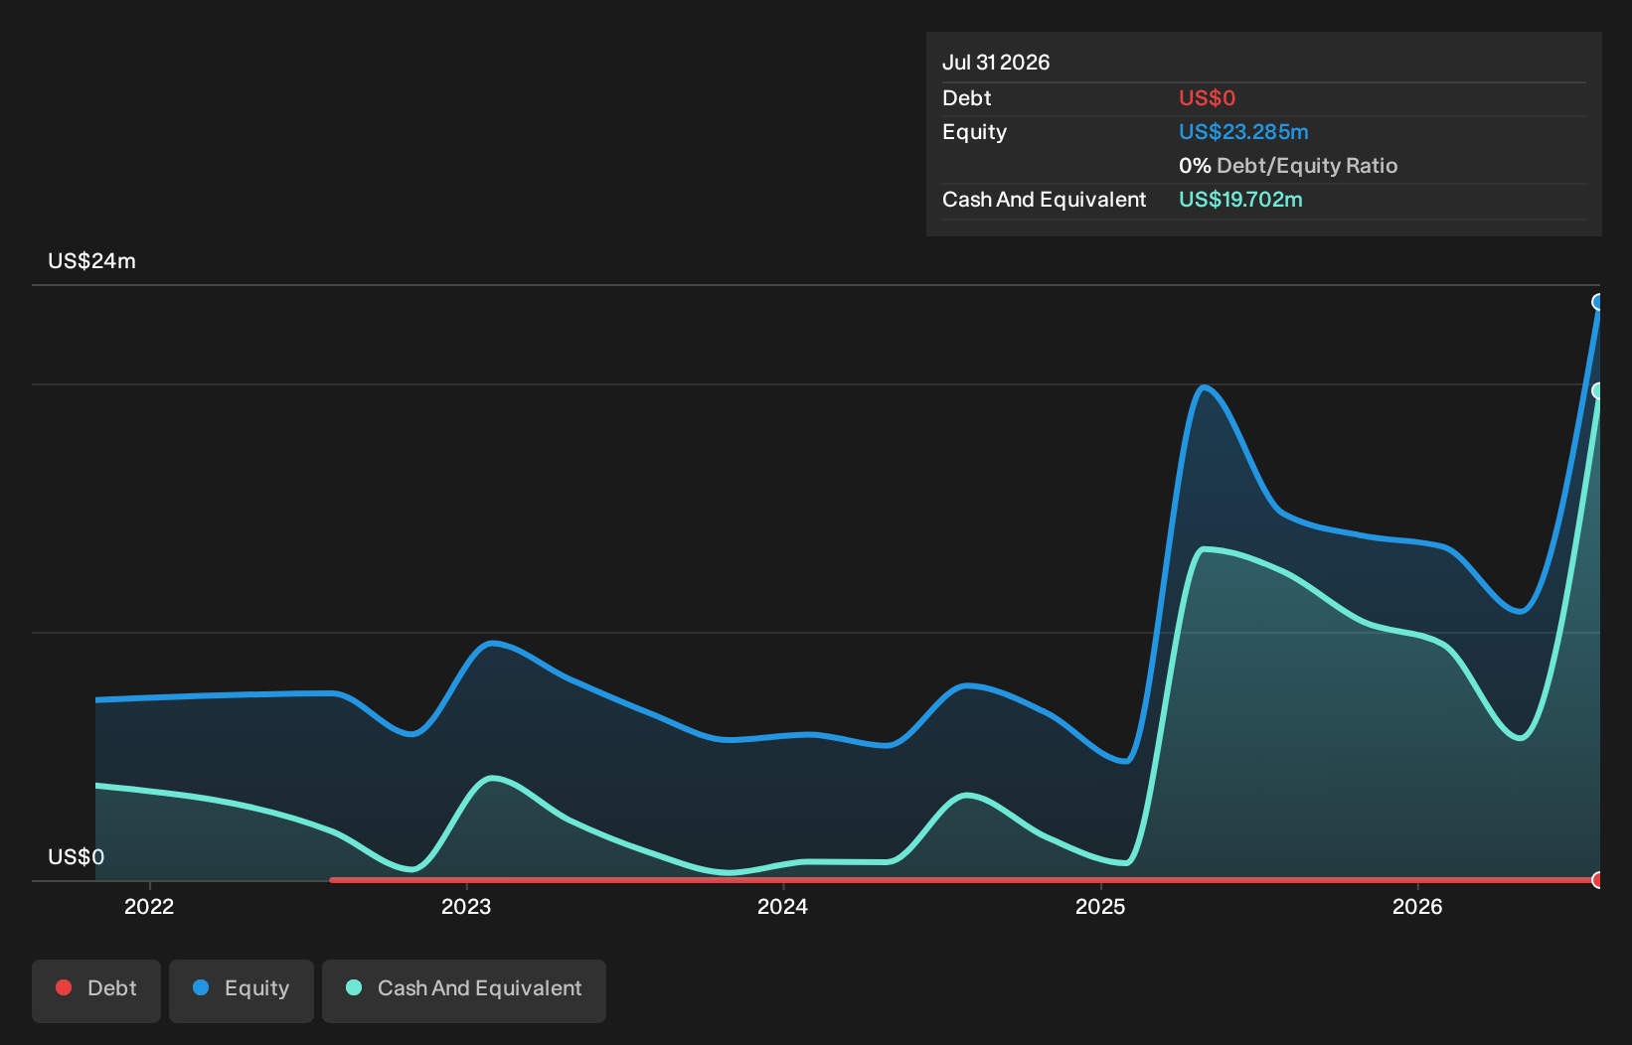This screenshot has width=1632, height=1045.
Task: Click the Cash And Equivalent label in tooltip
Action: pos(1045,200)
